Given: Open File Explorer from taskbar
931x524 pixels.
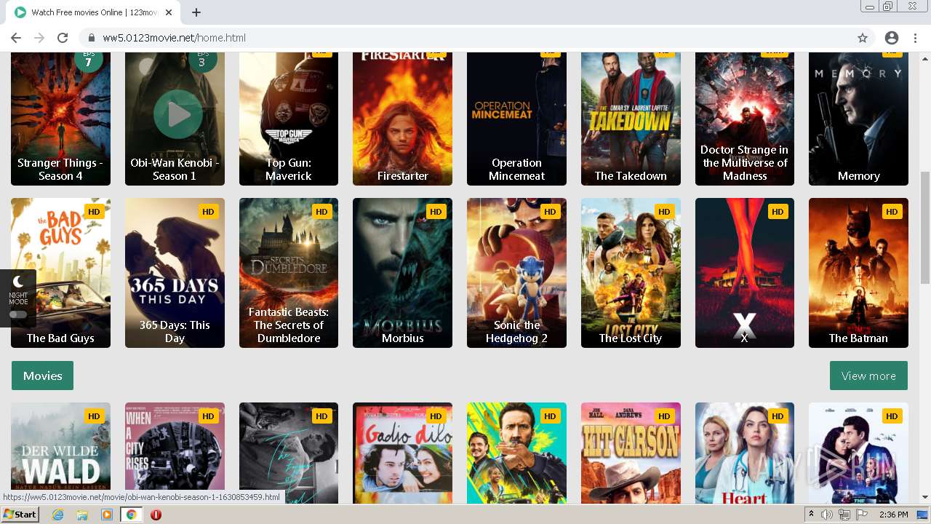Looking at the screenshot, I should tap(82, 515).
